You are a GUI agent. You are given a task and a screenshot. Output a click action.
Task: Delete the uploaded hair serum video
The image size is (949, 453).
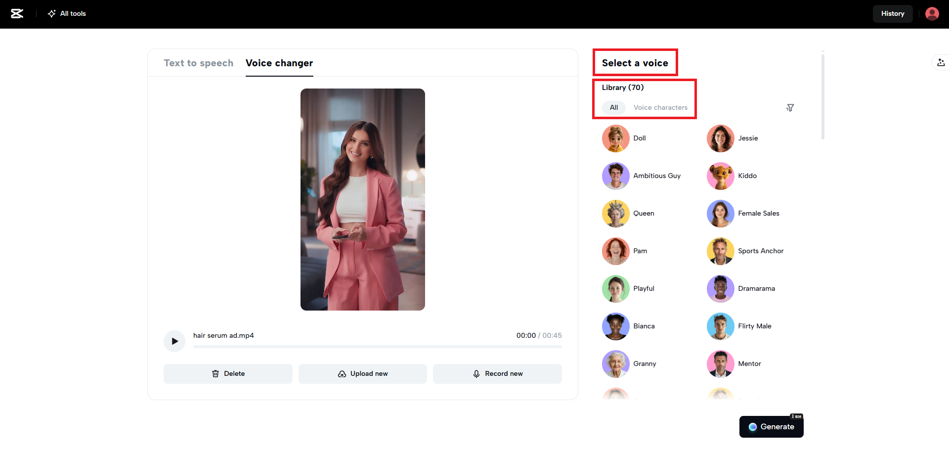[x=228, y=373]
